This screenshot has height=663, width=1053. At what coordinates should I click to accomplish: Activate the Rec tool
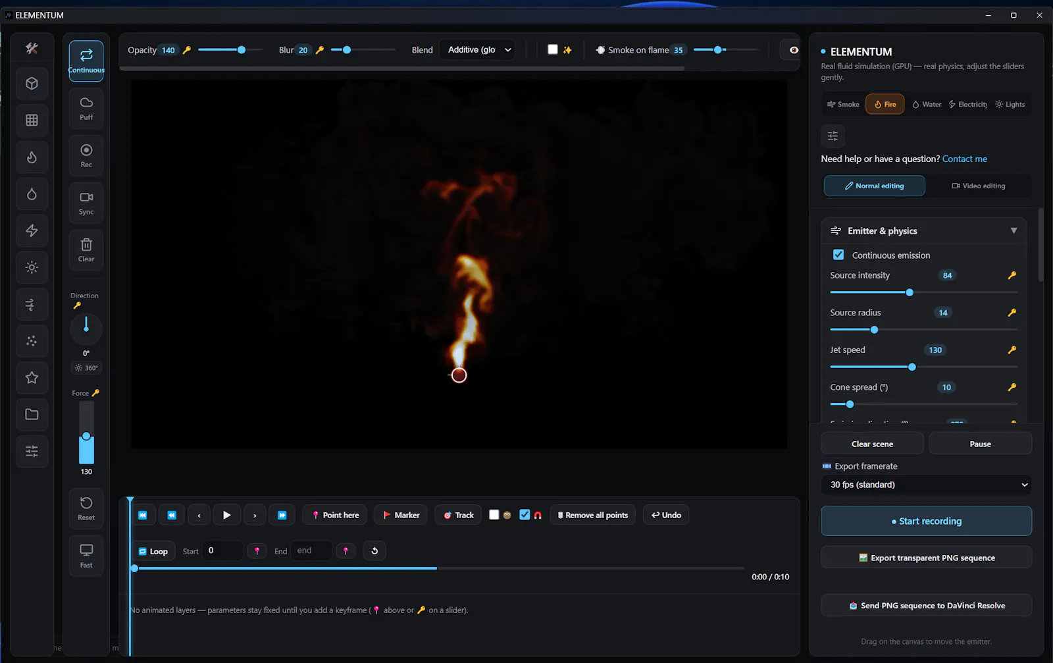click(86, 156)
